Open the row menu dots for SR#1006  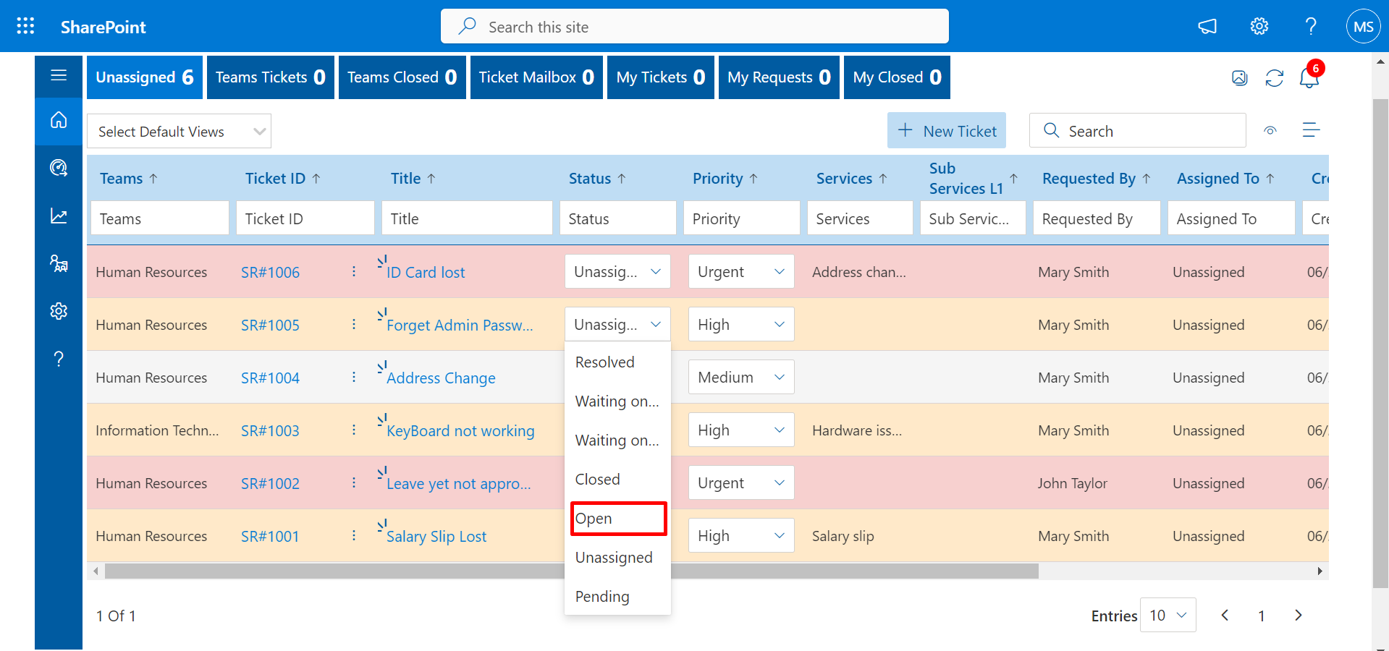tap(354, 271)
